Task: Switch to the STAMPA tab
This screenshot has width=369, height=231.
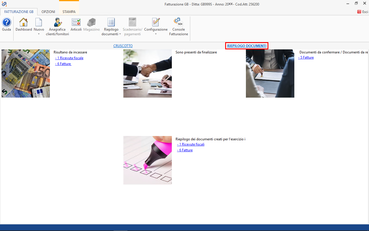Action: tap(69, 12)
